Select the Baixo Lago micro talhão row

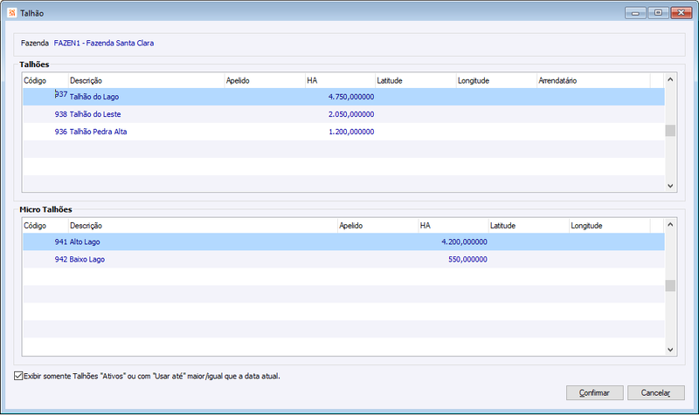343,259
